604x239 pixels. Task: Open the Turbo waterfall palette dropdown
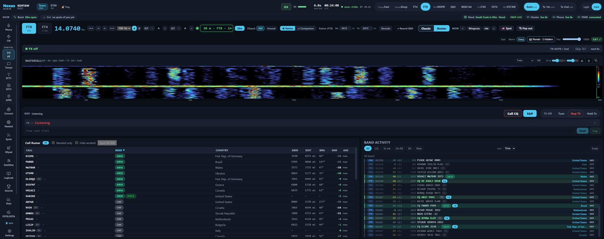[525, 60]
